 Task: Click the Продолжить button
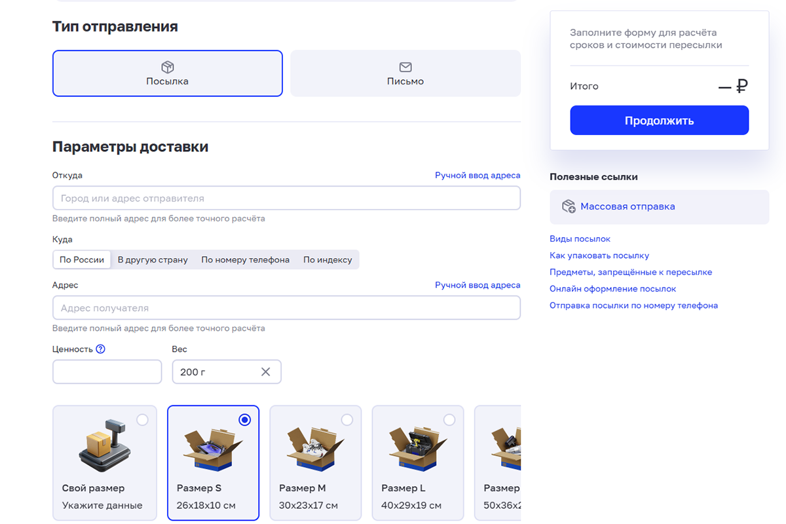tap(659, 120)
